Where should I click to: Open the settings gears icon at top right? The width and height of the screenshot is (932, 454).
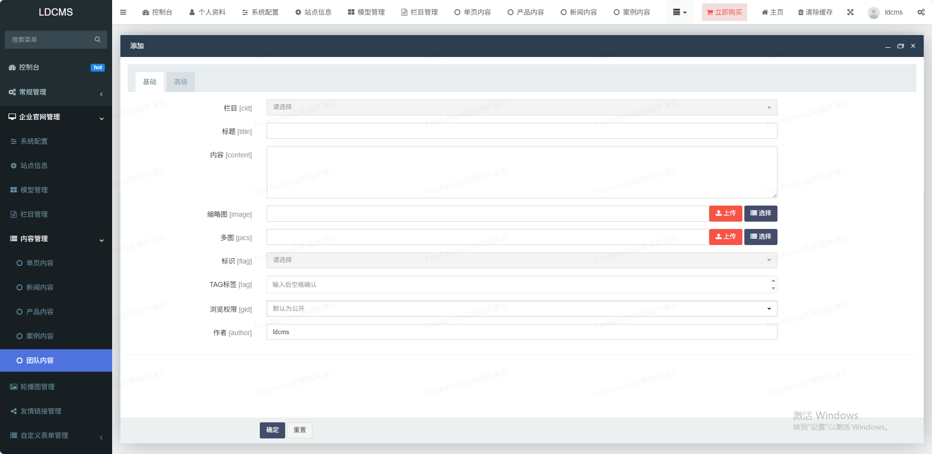pyautogui.click(x=920, y=12)
